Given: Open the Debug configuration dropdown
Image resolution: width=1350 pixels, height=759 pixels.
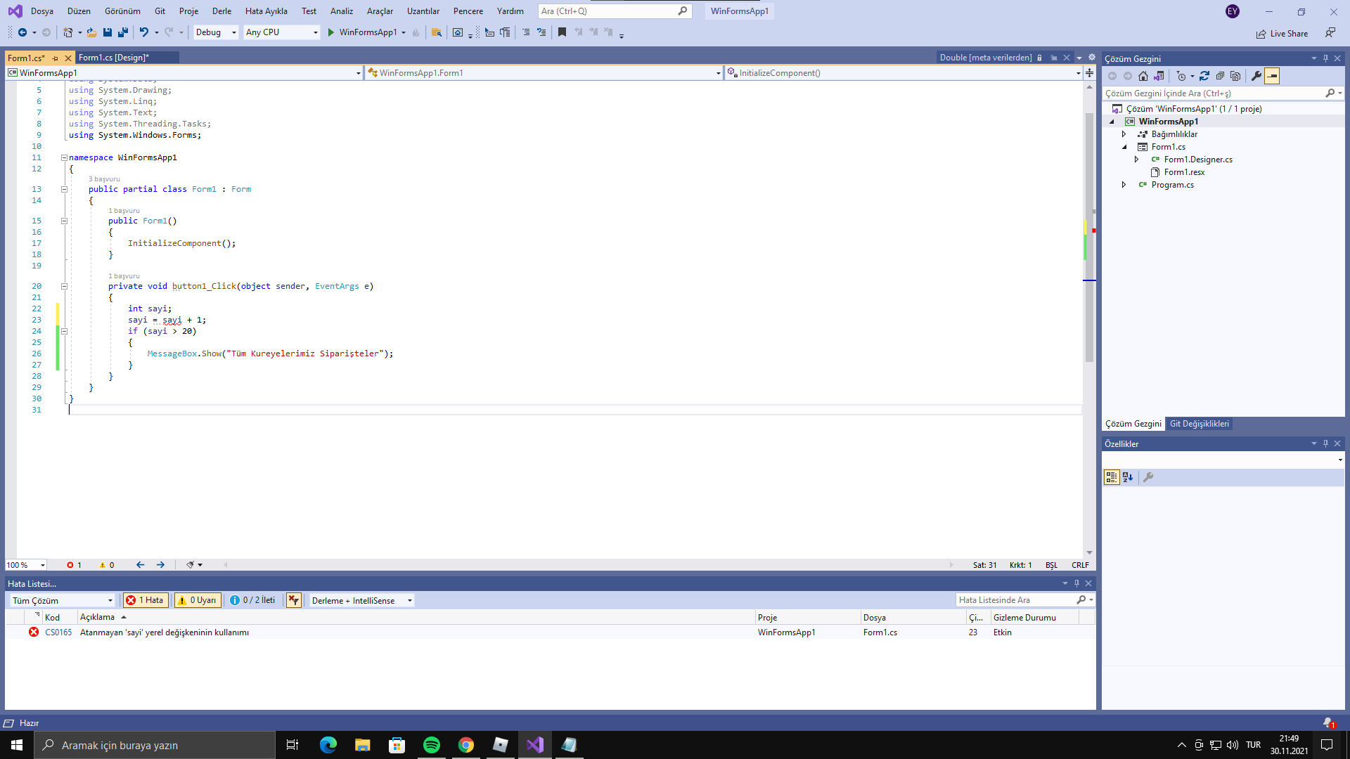Looking at the screenshot, I should 215,32.
